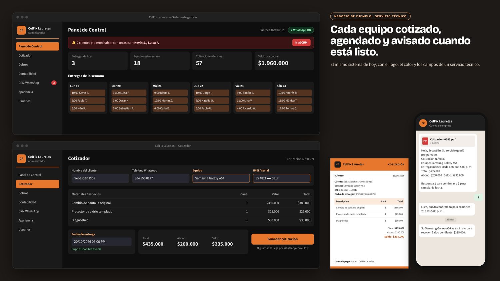The height and width of the screenshot is (281, 500).
Task: Open CRM WhatsApp in the Panel de Control window sidebar
Action: tap(37, 83)
